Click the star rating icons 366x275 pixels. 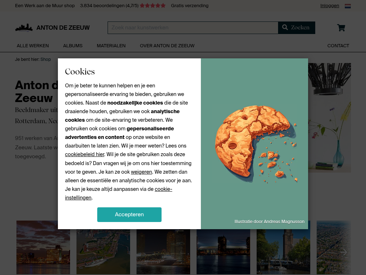[153, 6]
